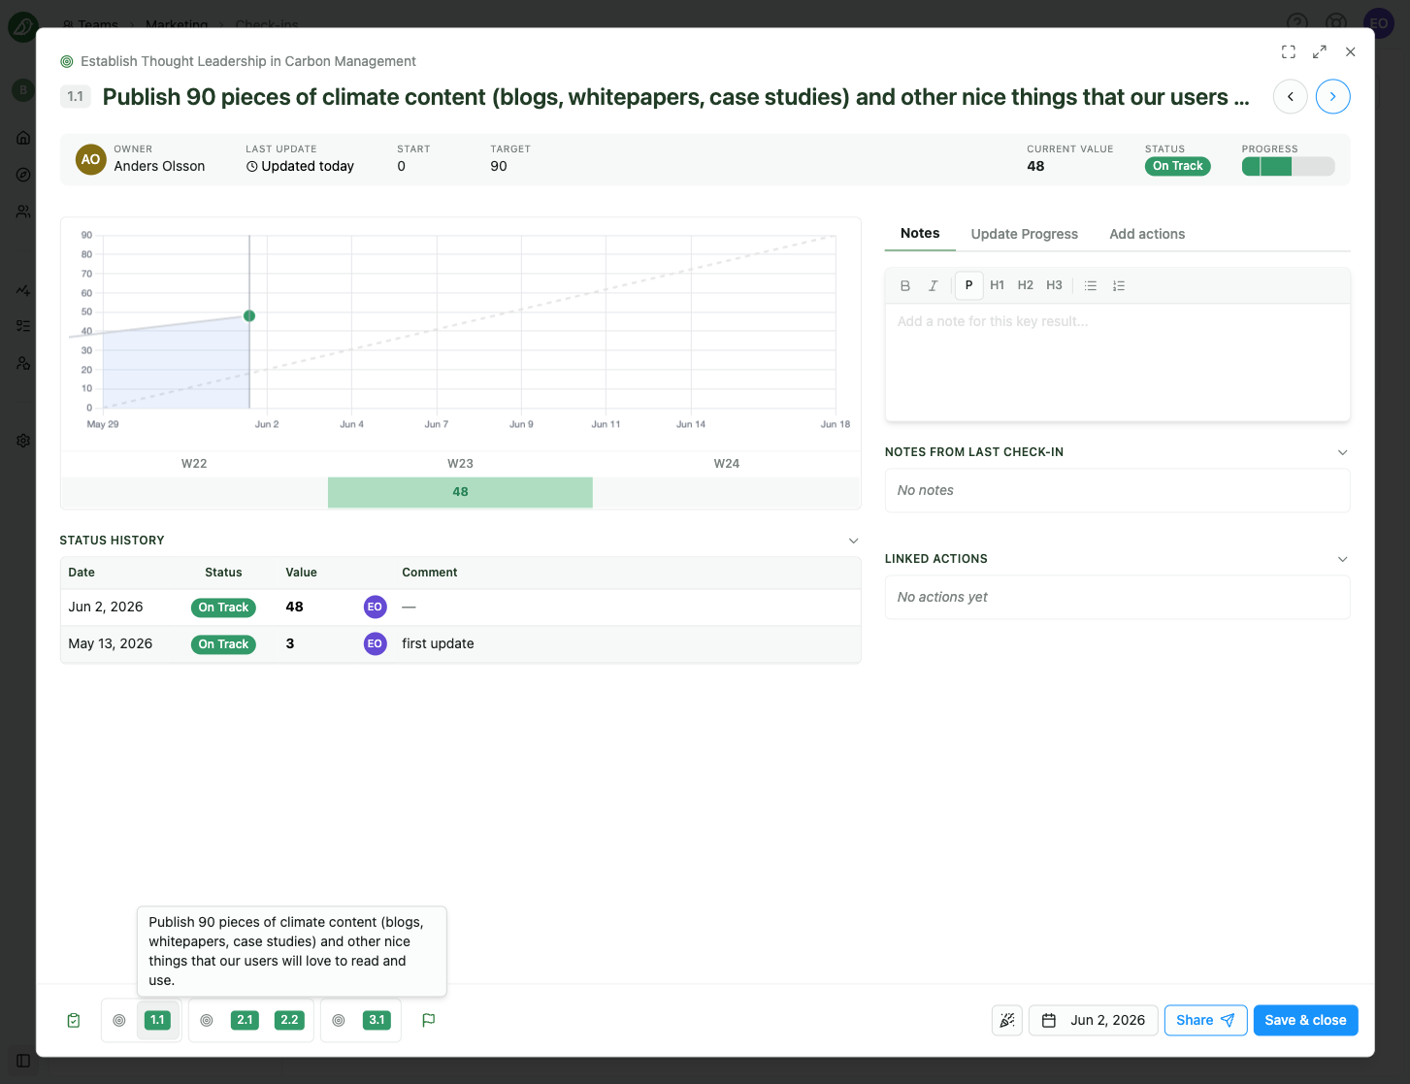Insert numbered list in note
This screenshot has width=1410, height=1084.
point(1119,285)
